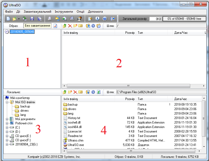Image resolution: width=209 pixels, height=161 pixels.
Task: Go up one level in the image pane
Action: tap(65, 26)
